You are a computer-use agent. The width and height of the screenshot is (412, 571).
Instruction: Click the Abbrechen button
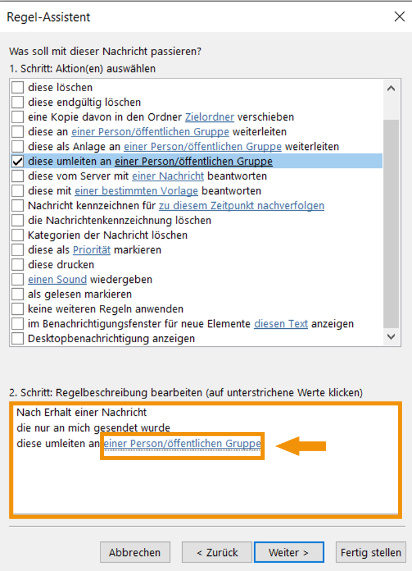(x=135, y=552)
